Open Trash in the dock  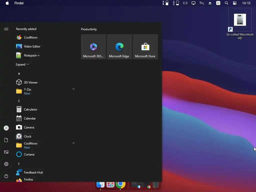pyautogui.click(x=155, y=185)
